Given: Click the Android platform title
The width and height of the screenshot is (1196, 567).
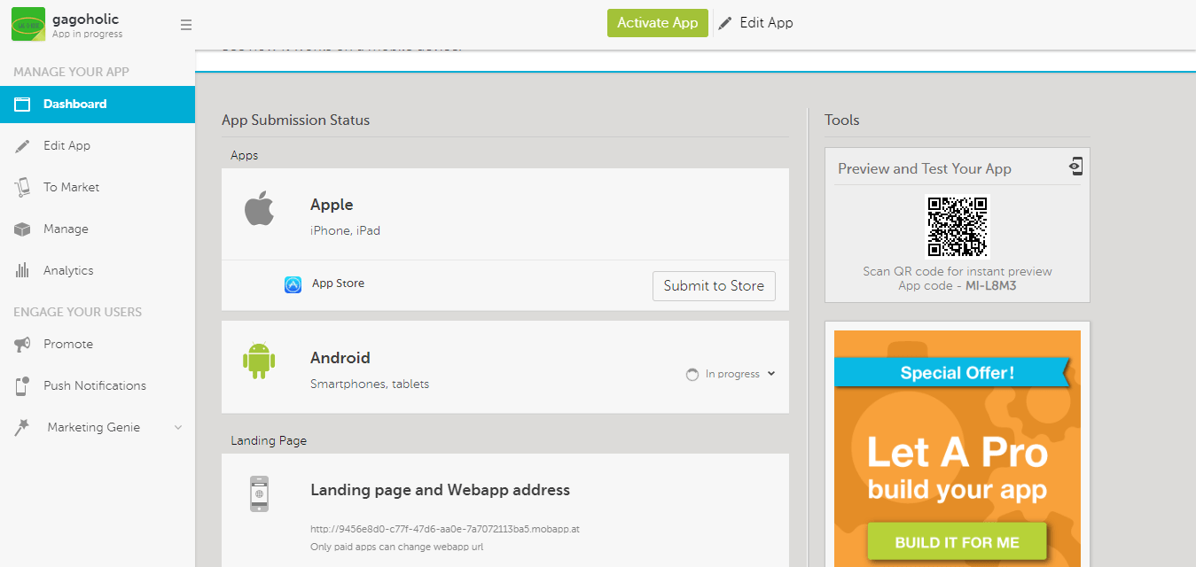Looking at the screenshot, I should (x=340, y=358).
